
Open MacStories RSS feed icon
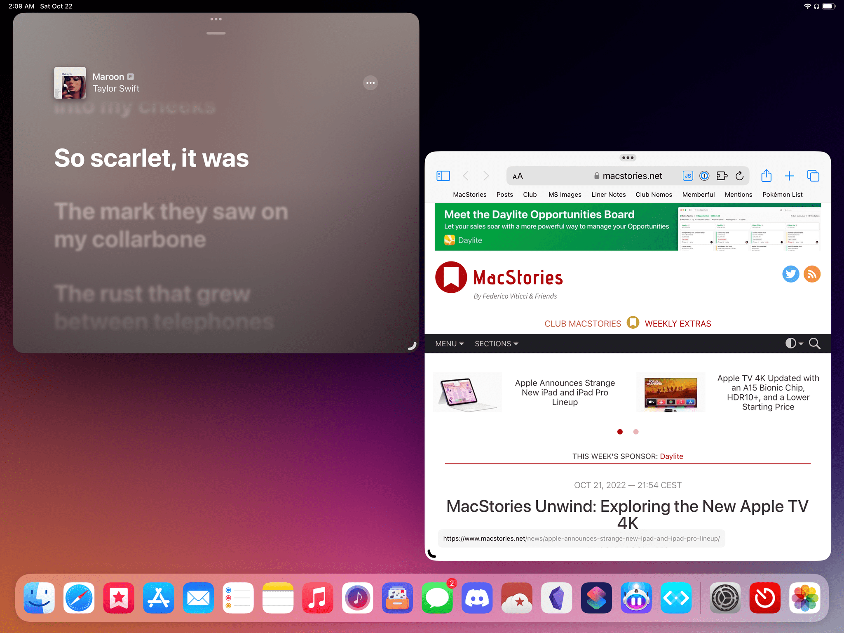pos(812,274)
